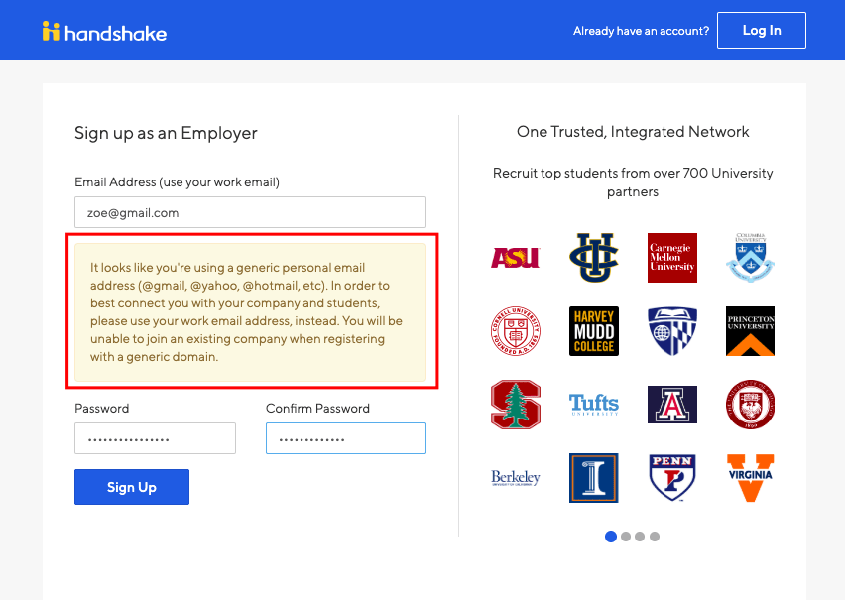
Task: Click the Tufts University logo
Action: [x=593, y=405]
